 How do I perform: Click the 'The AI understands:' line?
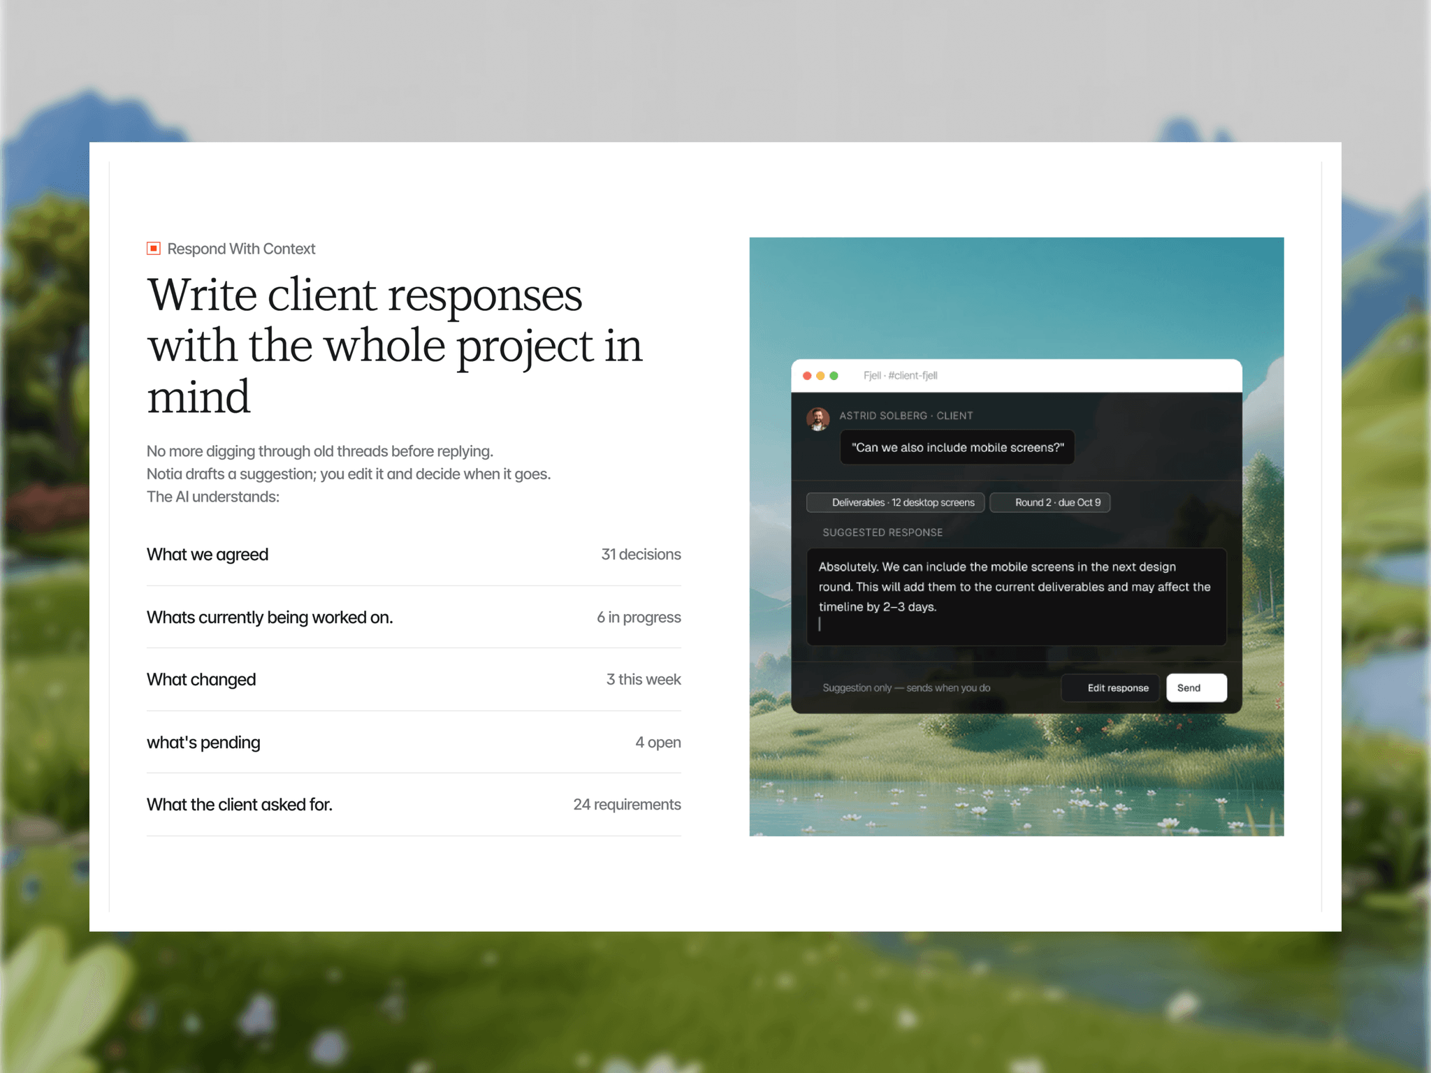coord(213,497)
